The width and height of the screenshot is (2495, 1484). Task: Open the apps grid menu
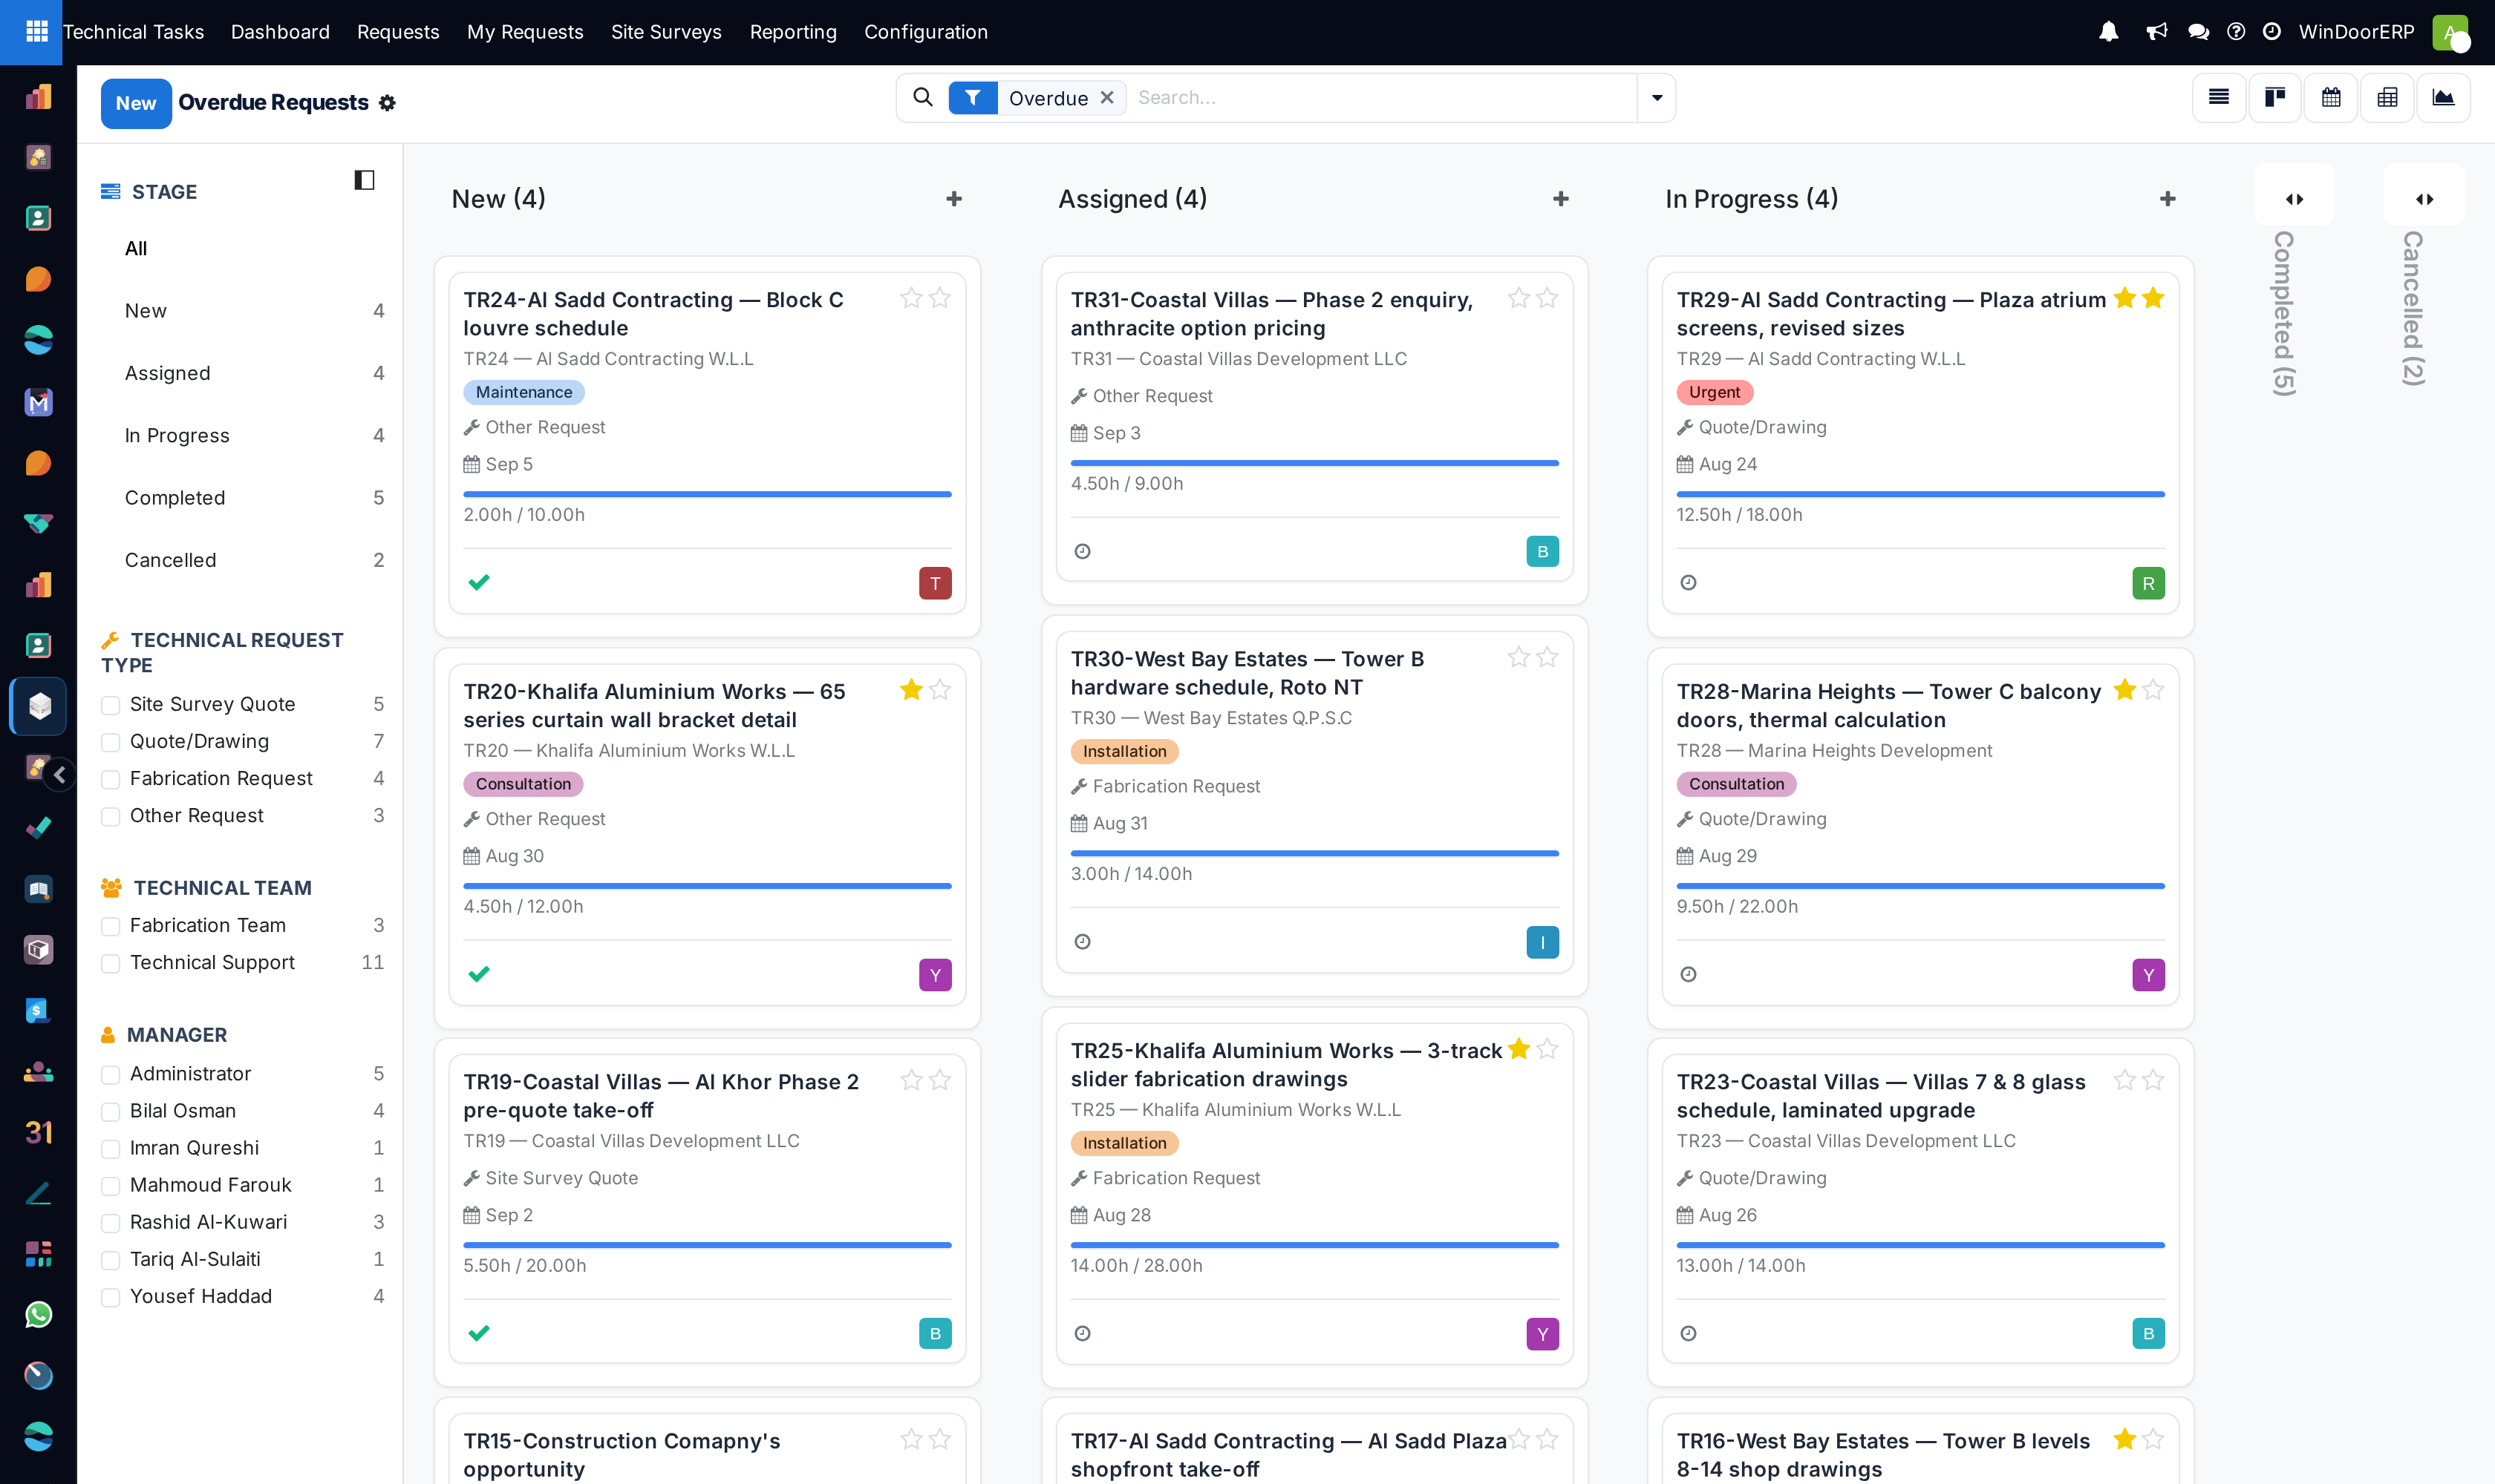pyautogui.click(x=36, y=32)
